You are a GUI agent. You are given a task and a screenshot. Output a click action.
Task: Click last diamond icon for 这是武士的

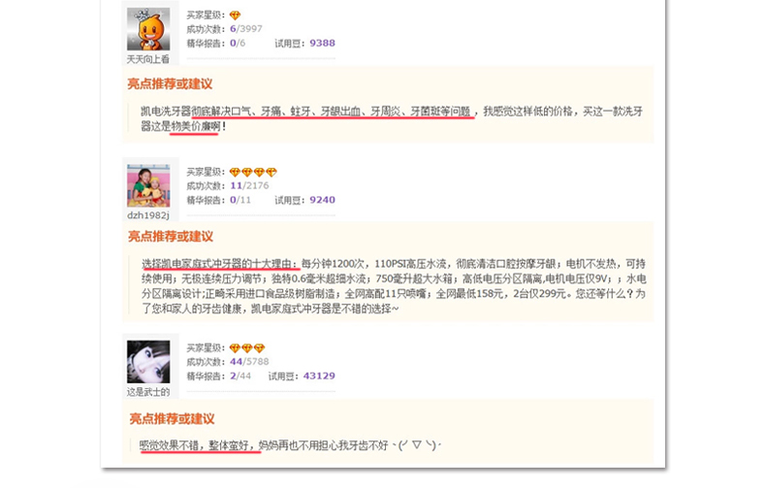click(x=260, y=348)
